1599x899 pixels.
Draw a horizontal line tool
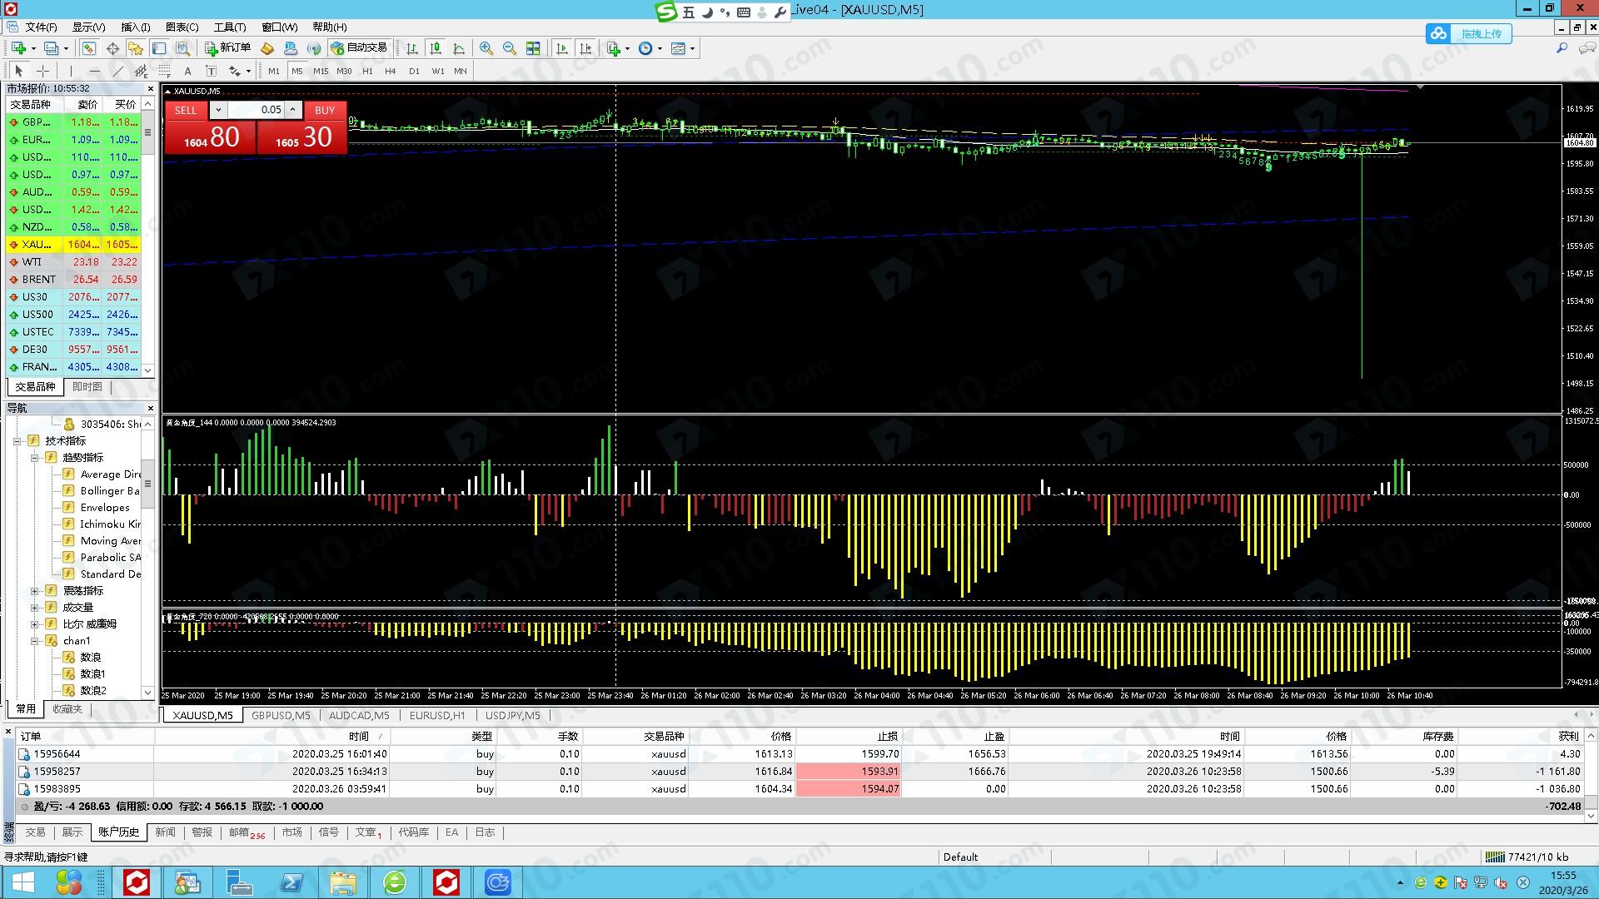pos(94,71)
